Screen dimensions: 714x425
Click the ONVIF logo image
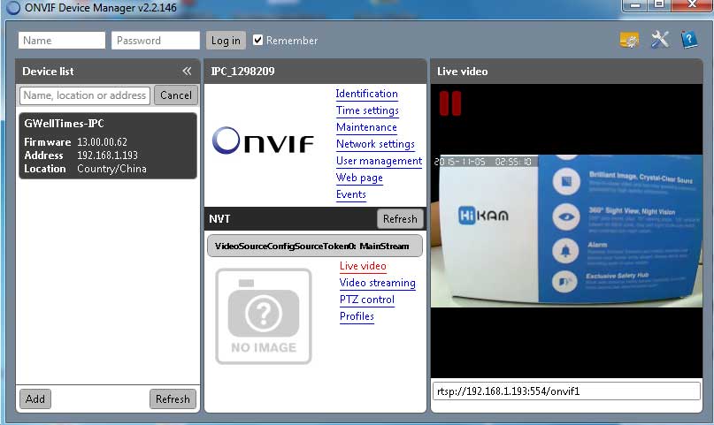[x=264, y=141]
